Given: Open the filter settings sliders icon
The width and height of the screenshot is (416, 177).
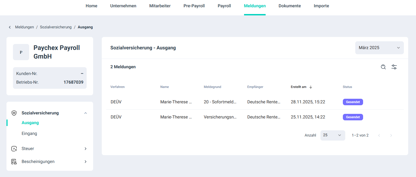Looking at the screenshot, I should click(394, 67).
